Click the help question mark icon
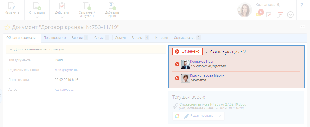 point(302,5)
